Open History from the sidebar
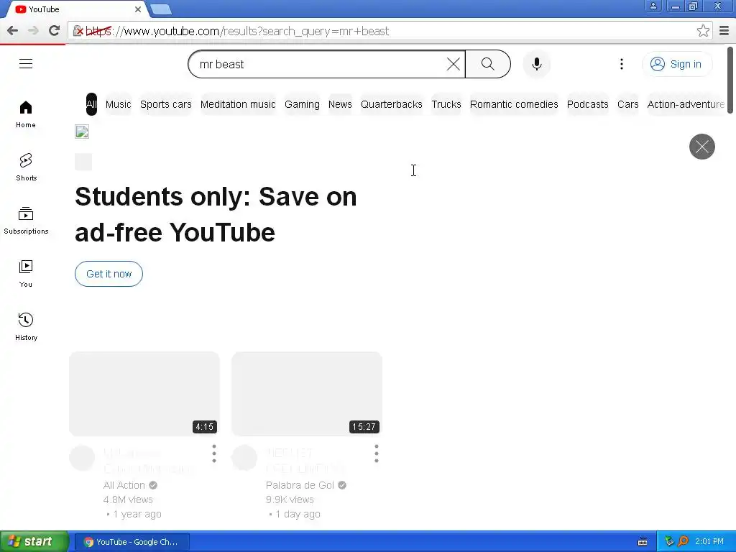The image size is (736, 552). [26, 326]
